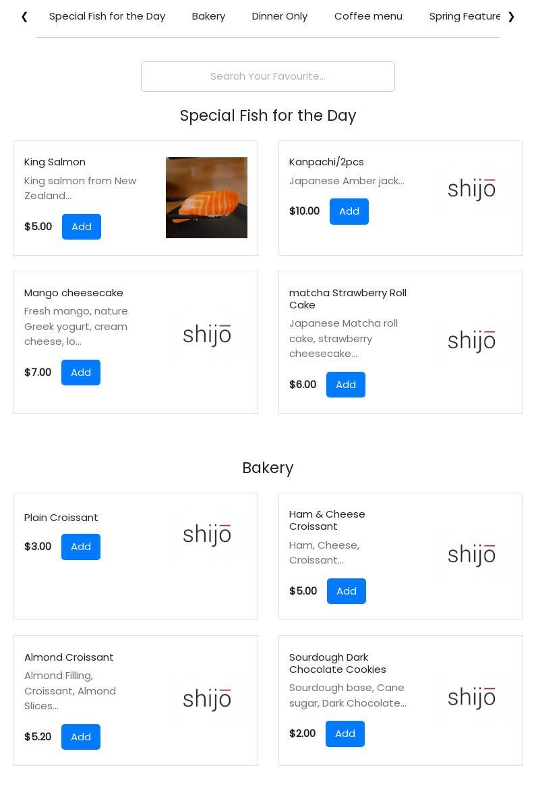Add Almond Croissant to the order
536x795 pixels.
(x=81, y=737)
